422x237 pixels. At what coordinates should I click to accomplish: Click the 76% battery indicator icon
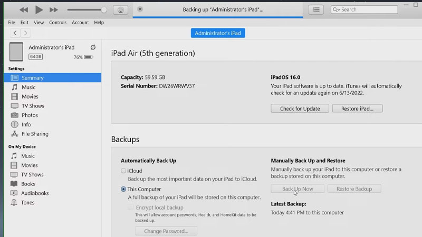pyautogui.click(x=88, y=57)
